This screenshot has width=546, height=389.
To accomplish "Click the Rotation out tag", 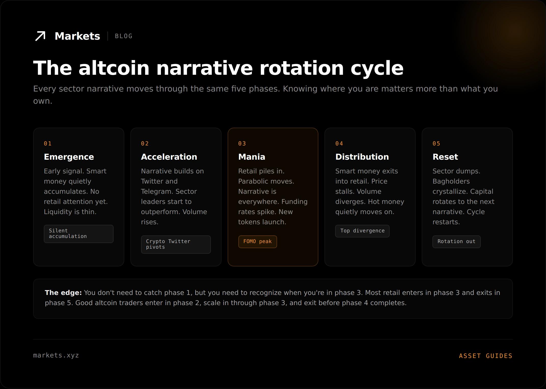I will tap(456, 242).
